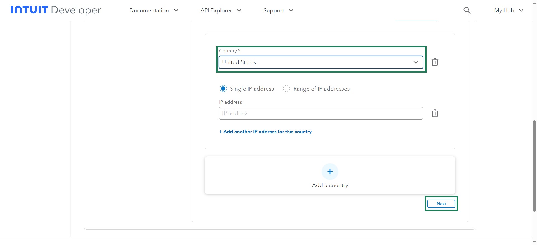The width and height of the screenshot is (537, 245).
Task: Open the API Explorer menu
Action: tap(216, 11)
